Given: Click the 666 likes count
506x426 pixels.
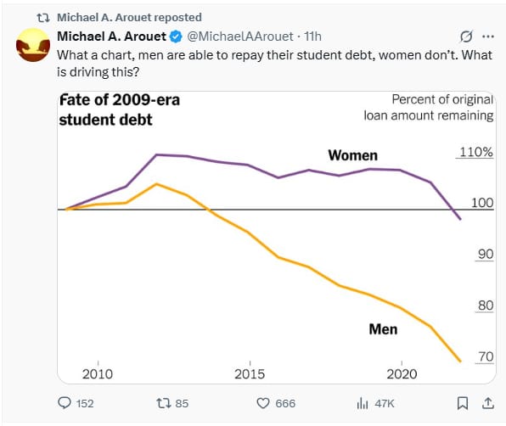Looking at the screenshot, I should [285, 403].
